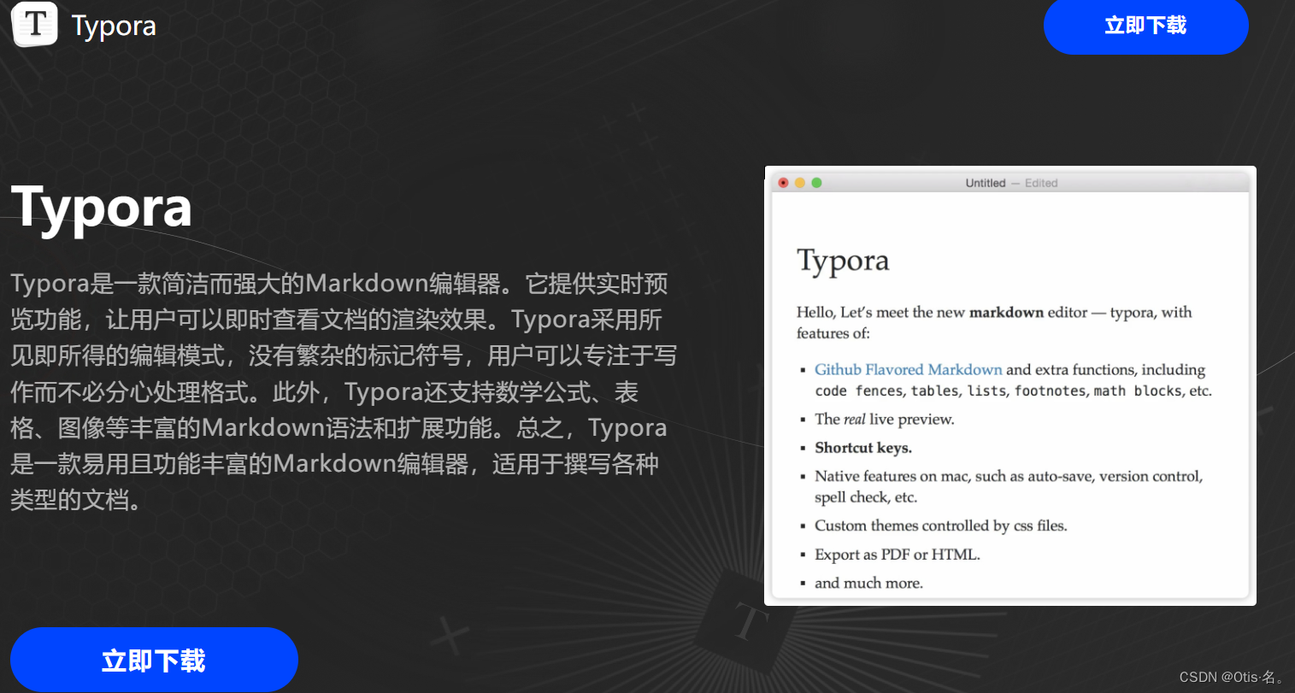Click 'The real live preview.' bullet
This screenshot has width=1295, height=693.
click(885, 419)
